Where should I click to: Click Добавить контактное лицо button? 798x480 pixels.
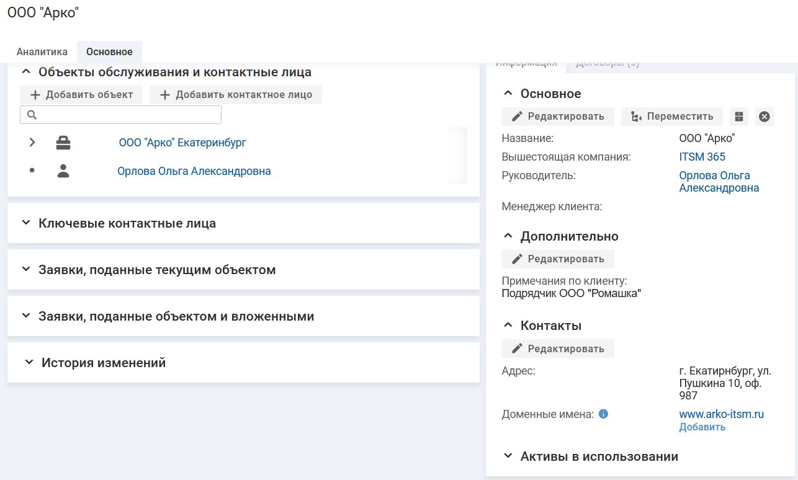[x=236, y=95]
